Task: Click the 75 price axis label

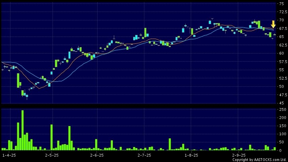Action: pos(282,4)
